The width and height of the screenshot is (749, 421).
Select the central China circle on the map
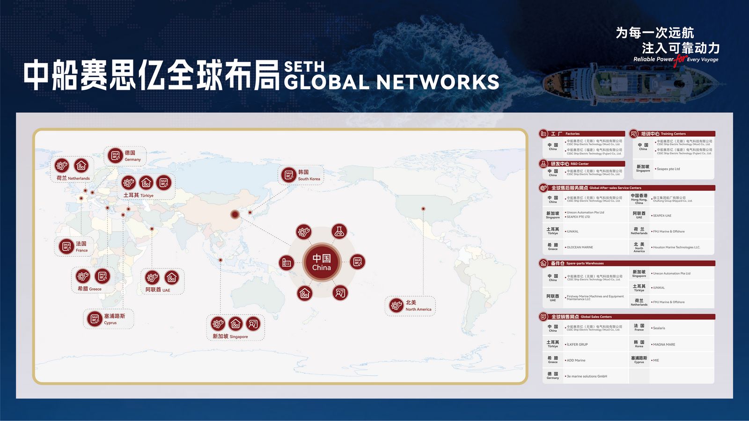pos(322,262)
